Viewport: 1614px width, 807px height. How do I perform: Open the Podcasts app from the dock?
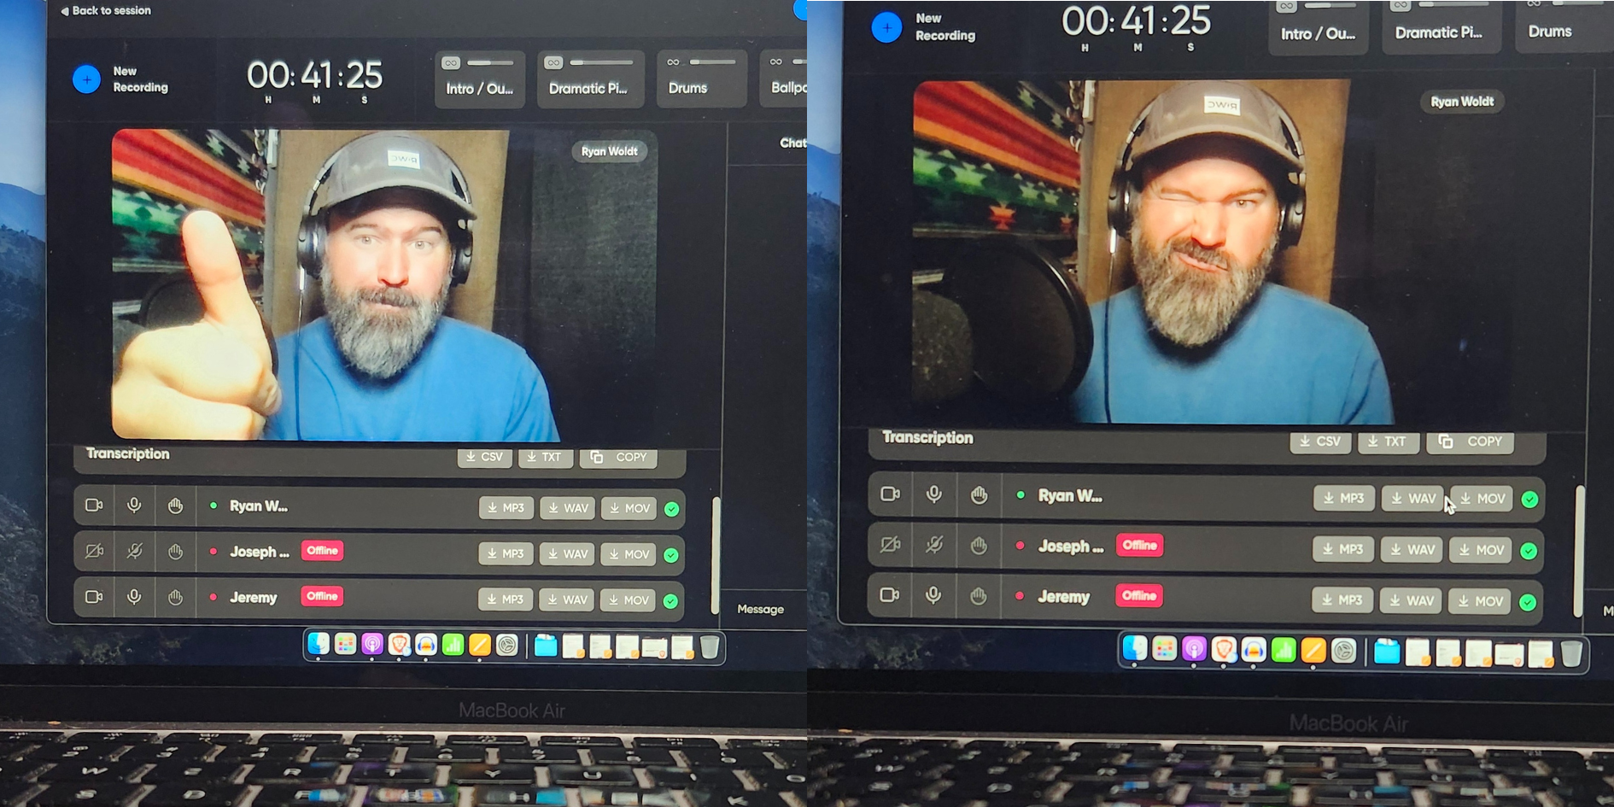[371, 646]
